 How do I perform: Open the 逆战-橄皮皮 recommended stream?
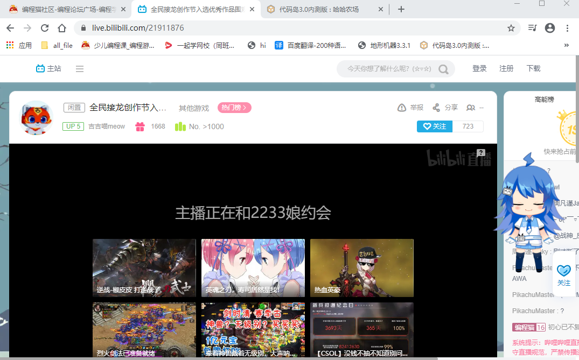tap(144, 268)
